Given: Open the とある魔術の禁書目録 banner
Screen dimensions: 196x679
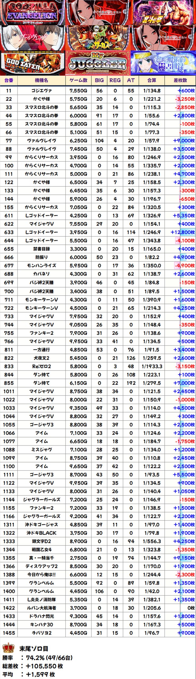Looking at the screenshot, I should (163, 63).
